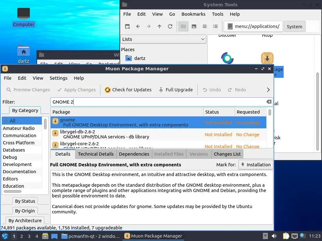
Task: Open File menu in Muon Package Manager
Action: click(8, 78)
